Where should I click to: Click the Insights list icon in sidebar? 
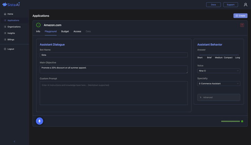click(5, 33)
